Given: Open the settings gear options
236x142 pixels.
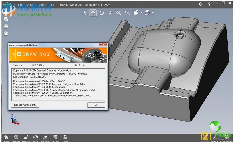Looking at the screenshot, I should [x=200, y=4].
